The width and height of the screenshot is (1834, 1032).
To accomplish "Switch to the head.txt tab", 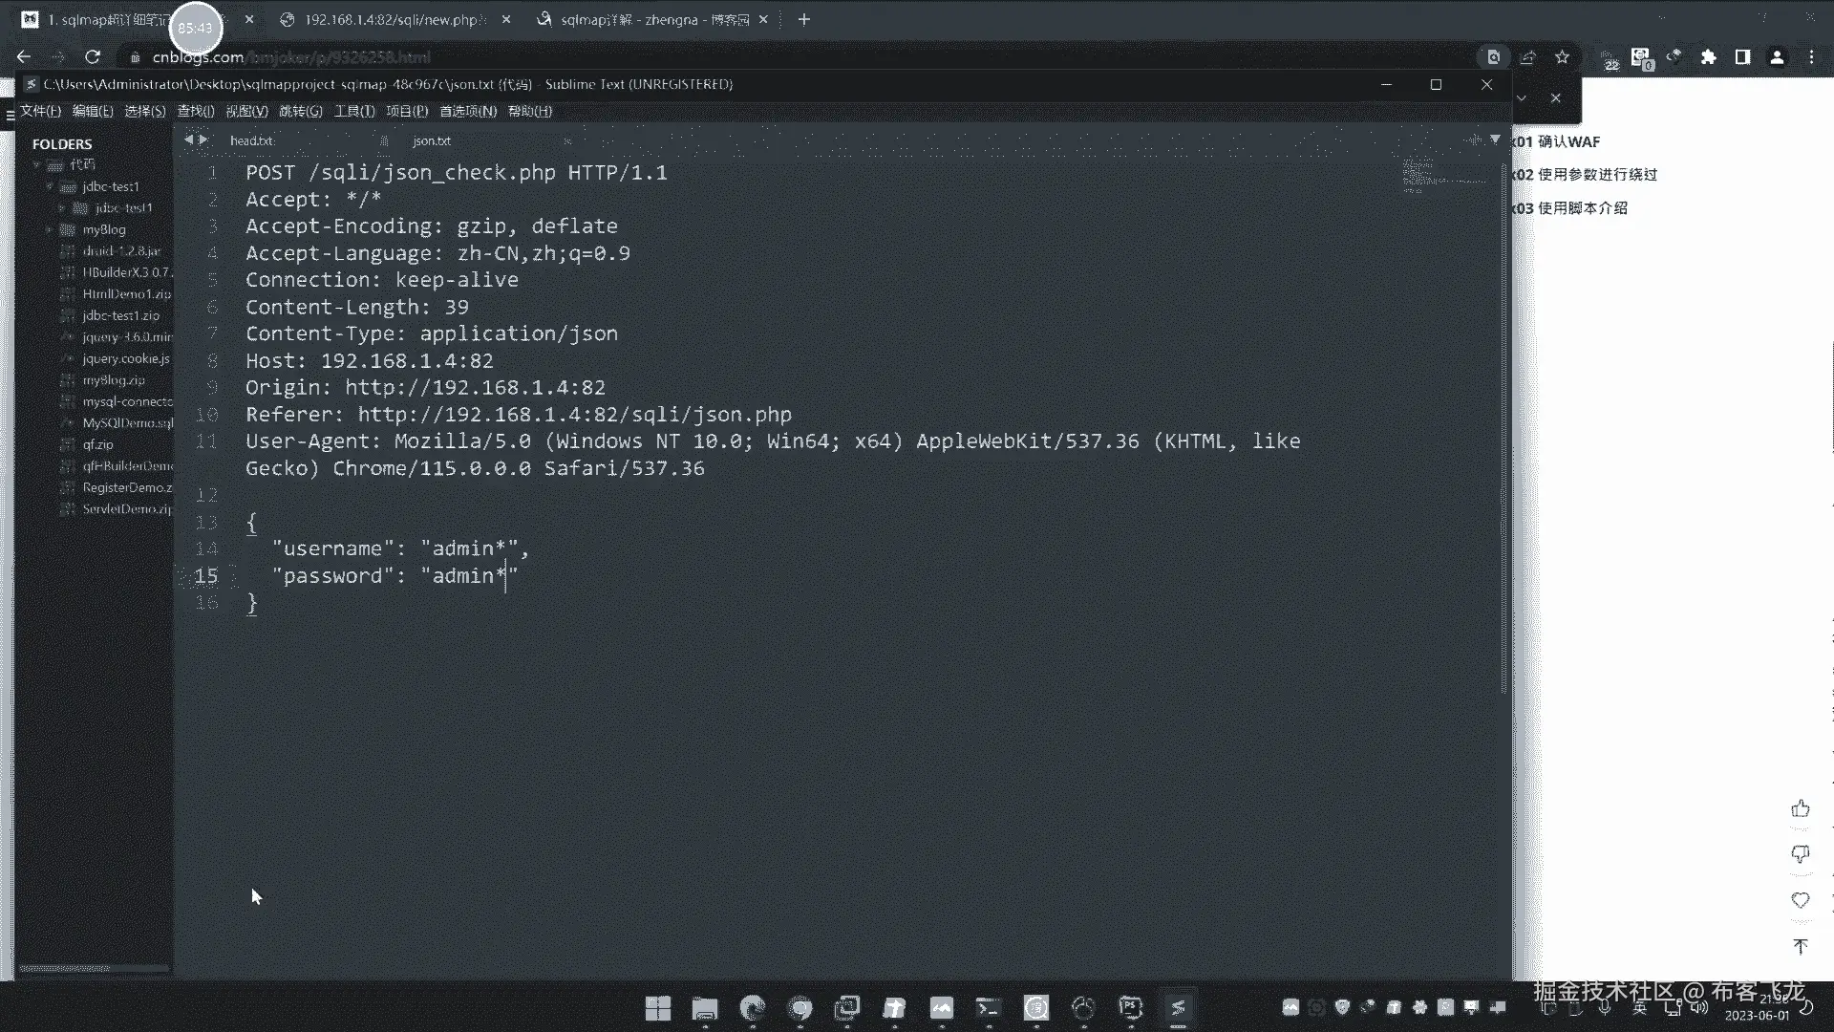I will (251, 140).
